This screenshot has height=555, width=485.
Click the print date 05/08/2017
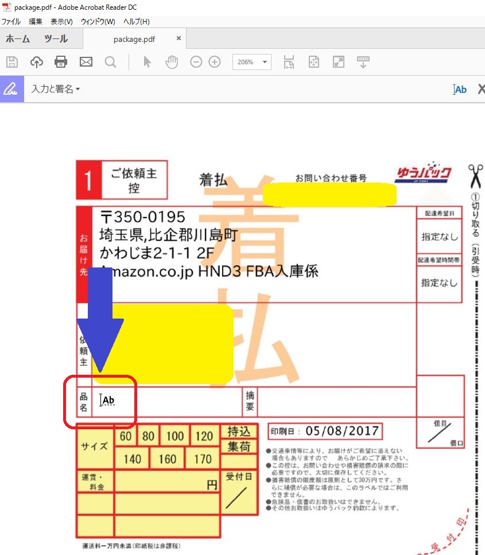coord(342,431)
